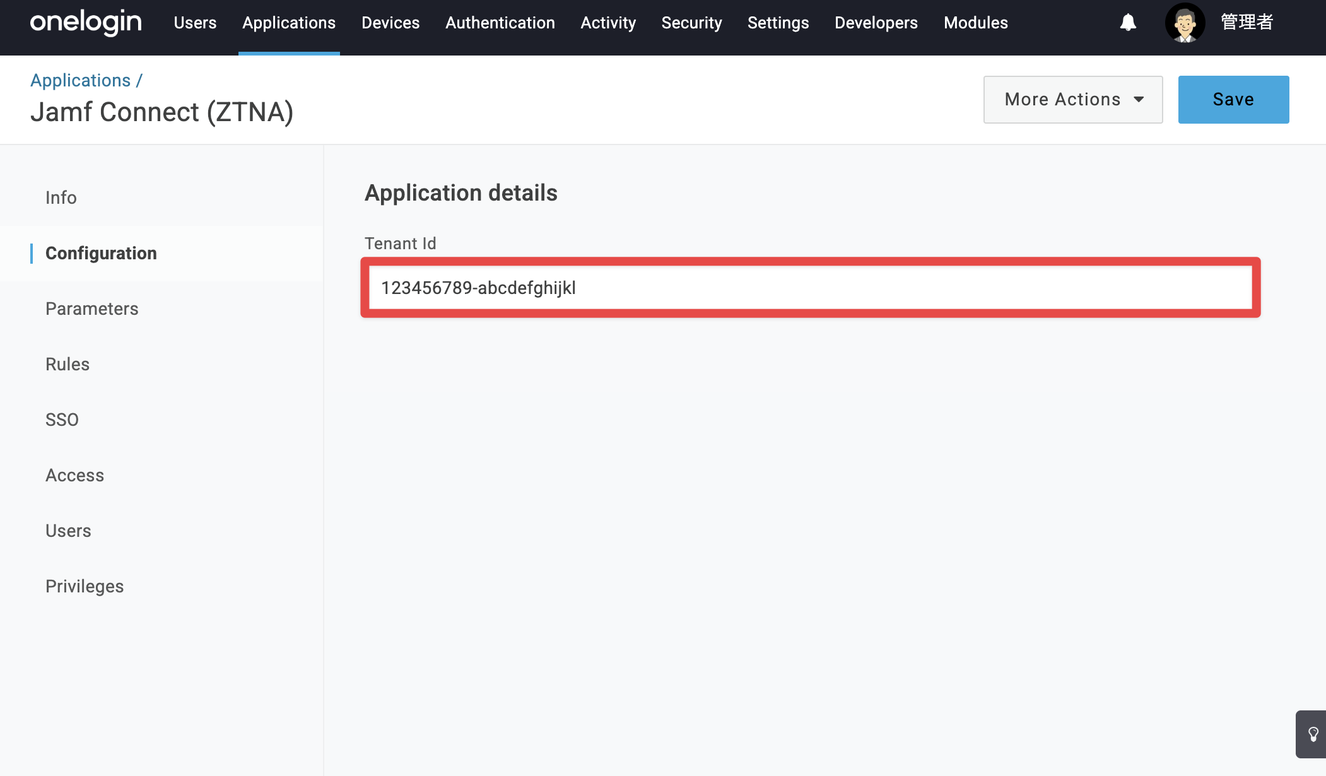Save the application configuration
Screen dimensions: 1326x776
(x=1233, y=100)
